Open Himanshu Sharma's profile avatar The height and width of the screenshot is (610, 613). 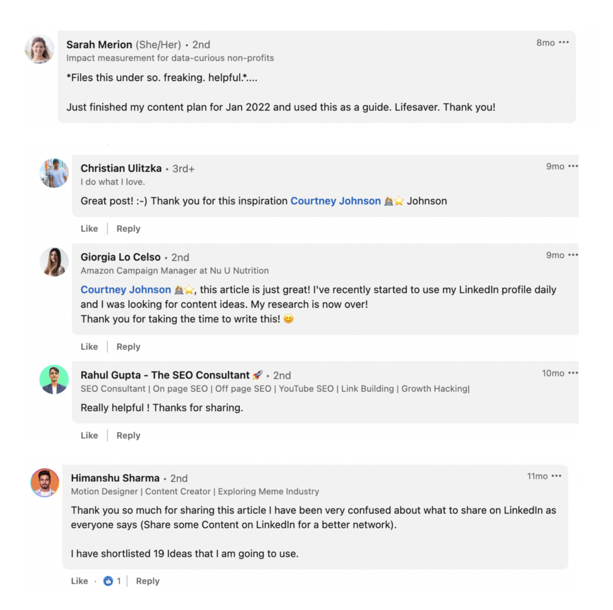tap(45, 483)
